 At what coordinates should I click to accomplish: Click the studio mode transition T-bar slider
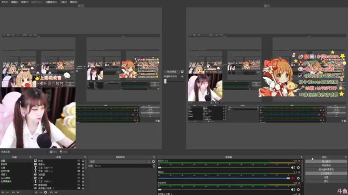point(165,81)
